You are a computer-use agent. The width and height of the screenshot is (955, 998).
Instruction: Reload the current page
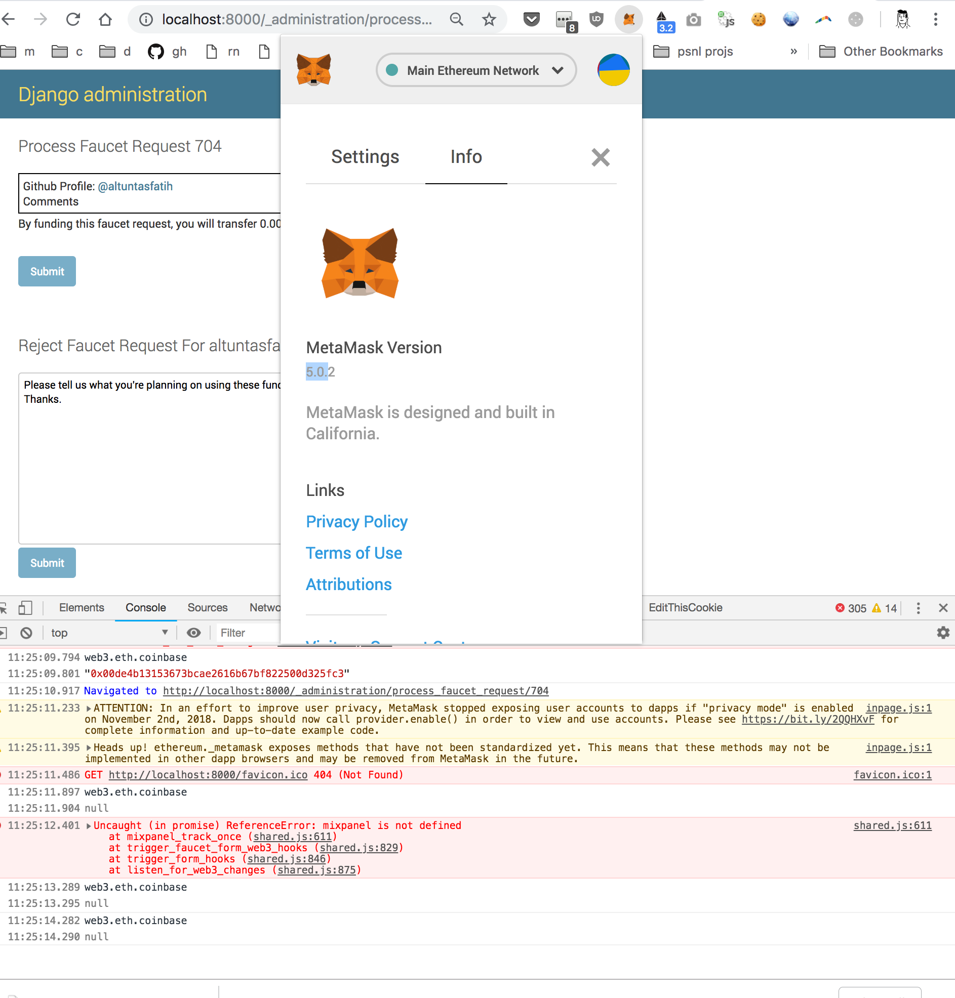(73, 19)
